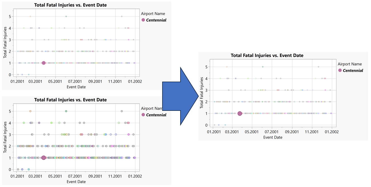This screenshot has width=371, height=187.
Task: Toggle the Centennial legend marker in right chart
Action: click(340, 70)
